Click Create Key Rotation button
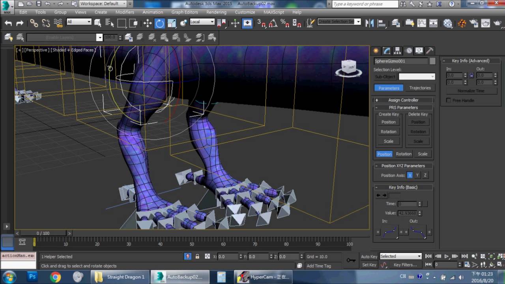 pos(389,131)
